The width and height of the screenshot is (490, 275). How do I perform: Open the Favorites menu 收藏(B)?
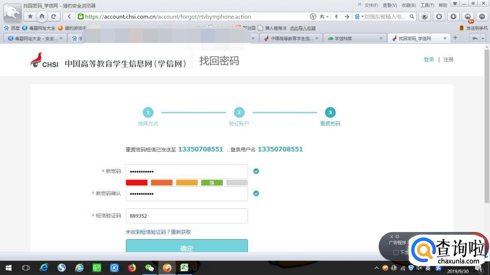click(x=408, y=5)
